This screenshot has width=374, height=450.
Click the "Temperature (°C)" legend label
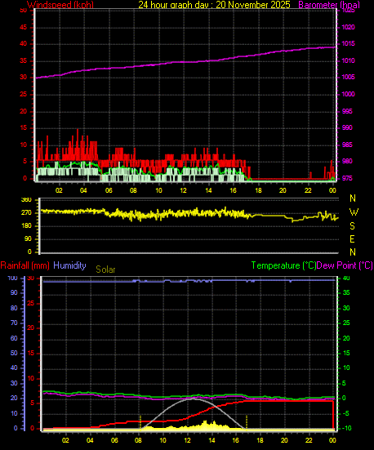283,265
